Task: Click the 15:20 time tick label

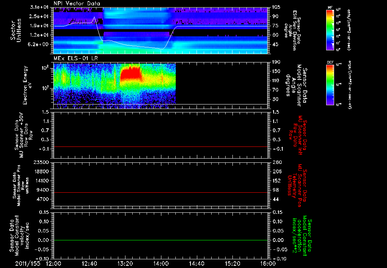Action: tap(232, 263)
